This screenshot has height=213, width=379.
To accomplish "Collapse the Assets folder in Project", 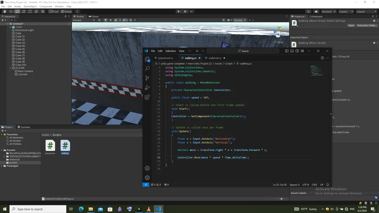I will point(2,150).
